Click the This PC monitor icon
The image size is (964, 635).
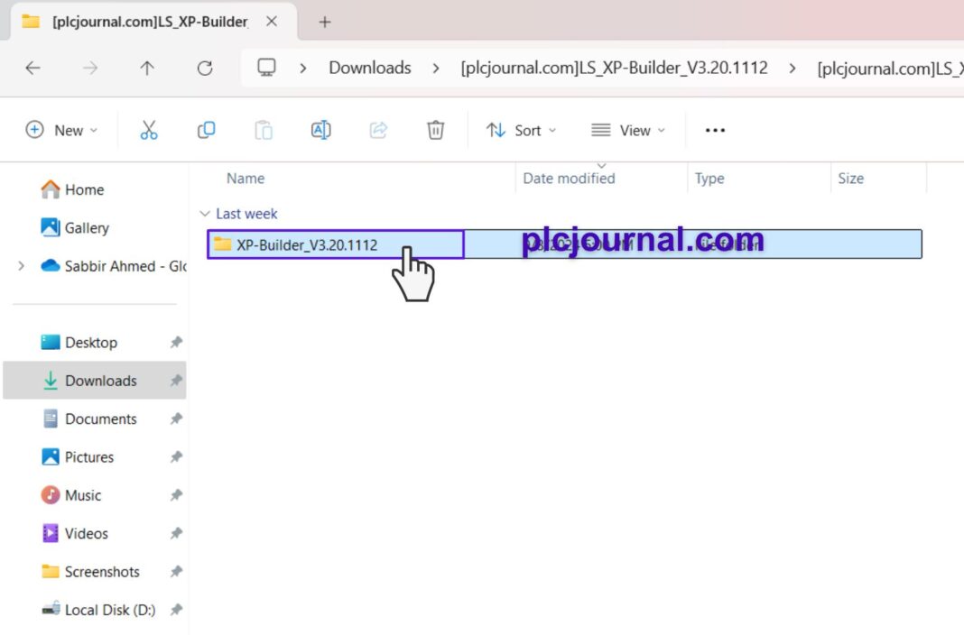[x=266, y=67]
